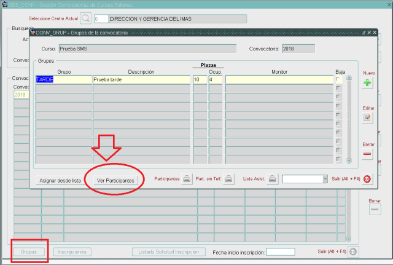Click the red Salir icon in groups dialog
393x265 pixels.
point(367,180)
